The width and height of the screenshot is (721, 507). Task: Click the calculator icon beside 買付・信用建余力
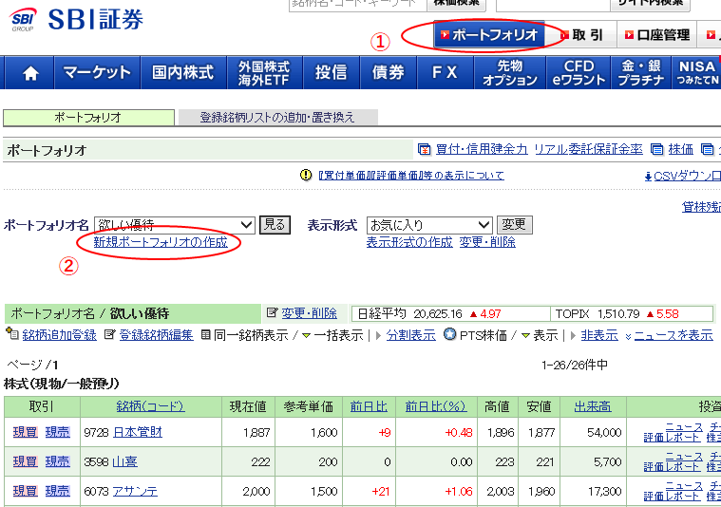[x=424, y=149]
